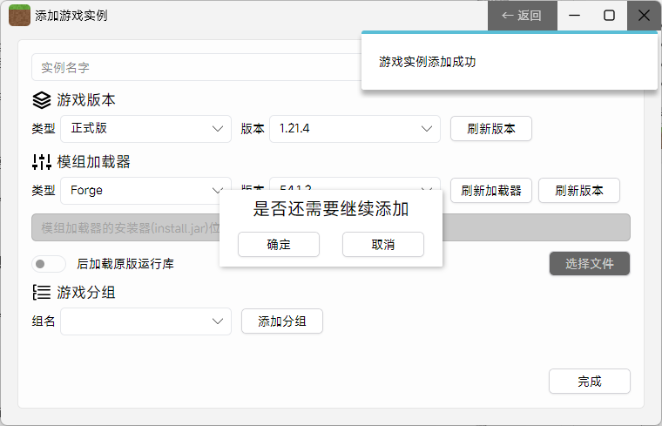Expand the 组名 group dropdown

click(x=145, y=321)
